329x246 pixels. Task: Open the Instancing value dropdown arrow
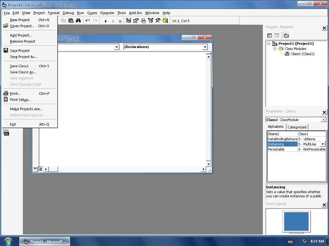pos(323,144)
